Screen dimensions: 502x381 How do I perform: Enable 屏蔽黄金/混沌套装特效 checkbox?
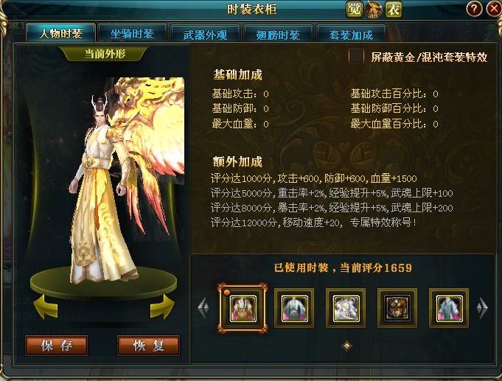pos(356,56)
